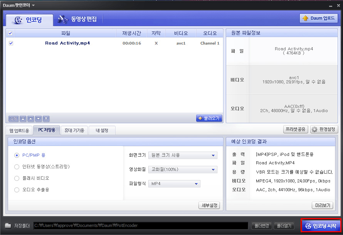Move file to bottom of list
The width and height of the screenshot is (343, 235).
click(x=46, y=119)
